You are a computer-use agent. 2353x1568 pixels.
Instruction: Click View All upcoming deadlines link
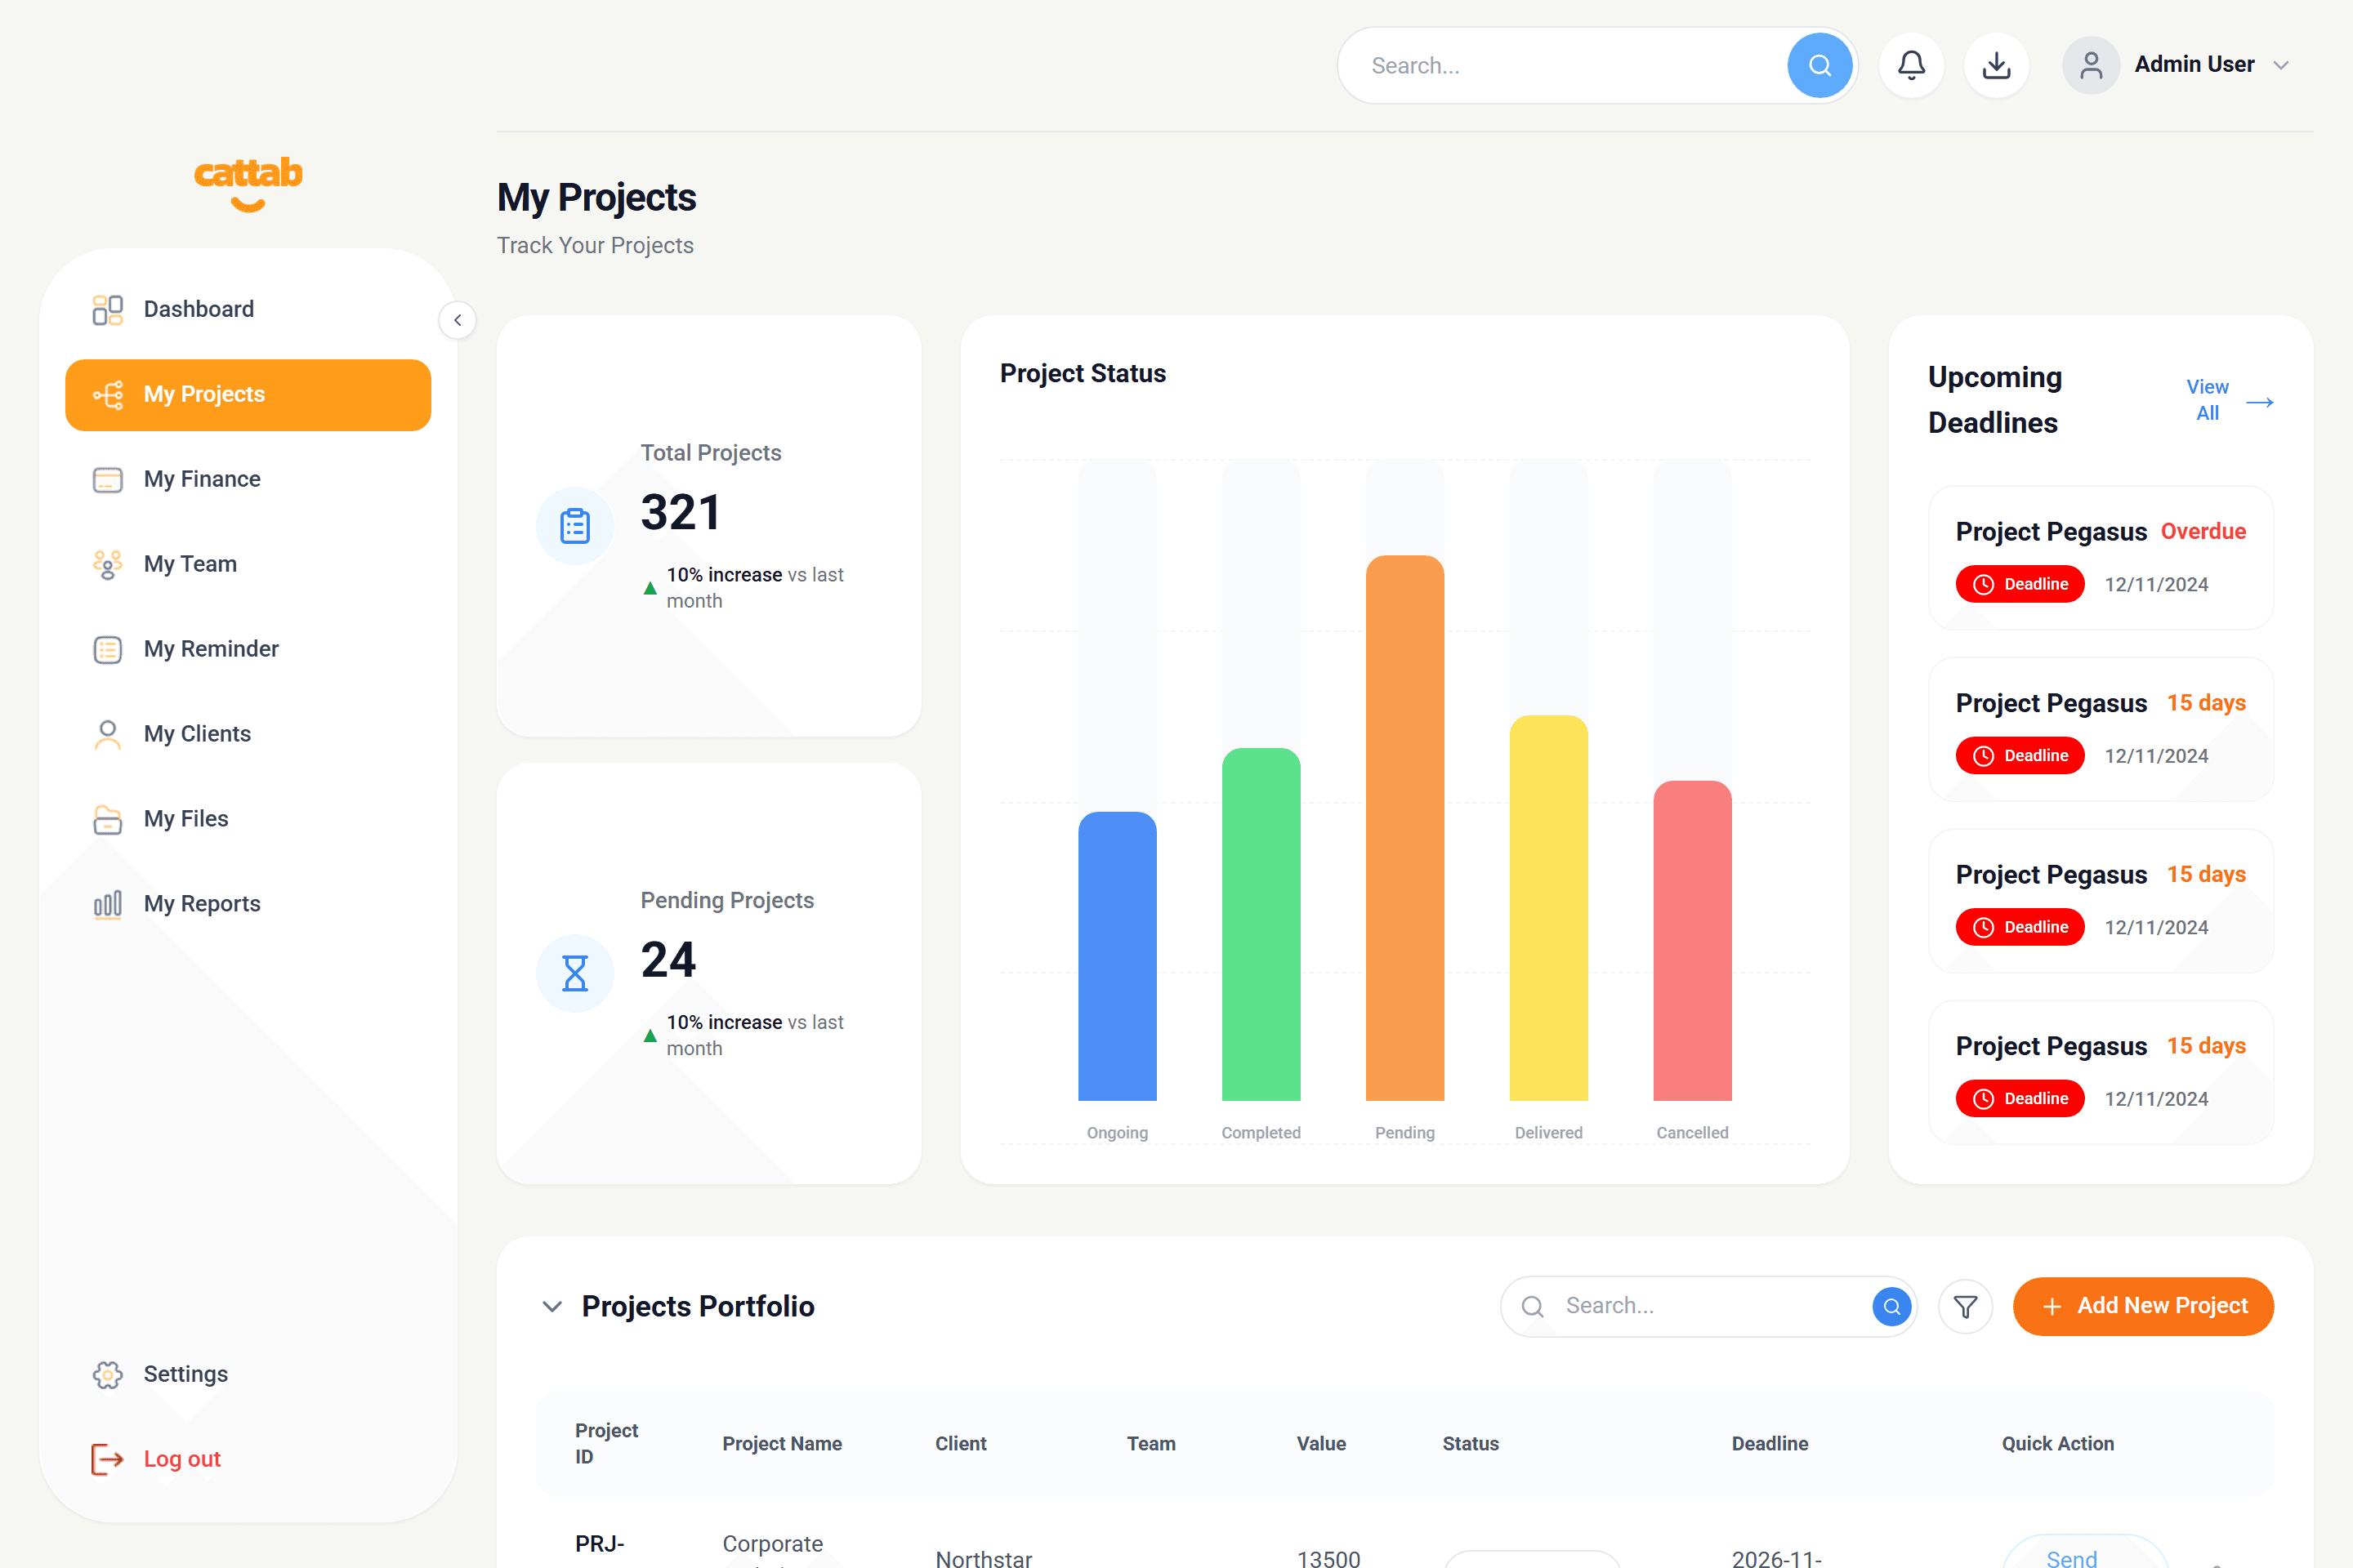[2207, 400]
